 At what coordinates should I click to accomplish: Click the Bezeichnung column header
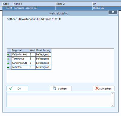(x=43, y=50)
